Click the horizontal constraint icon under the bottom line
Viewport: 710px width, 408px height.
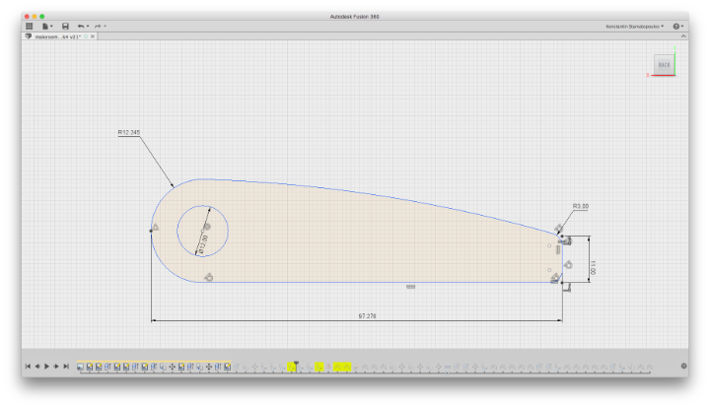(x=410, y=287)
